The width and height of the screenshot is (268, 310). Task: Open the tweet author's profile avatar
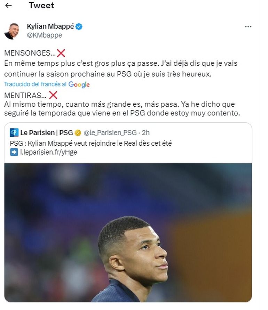click(11, 31)
